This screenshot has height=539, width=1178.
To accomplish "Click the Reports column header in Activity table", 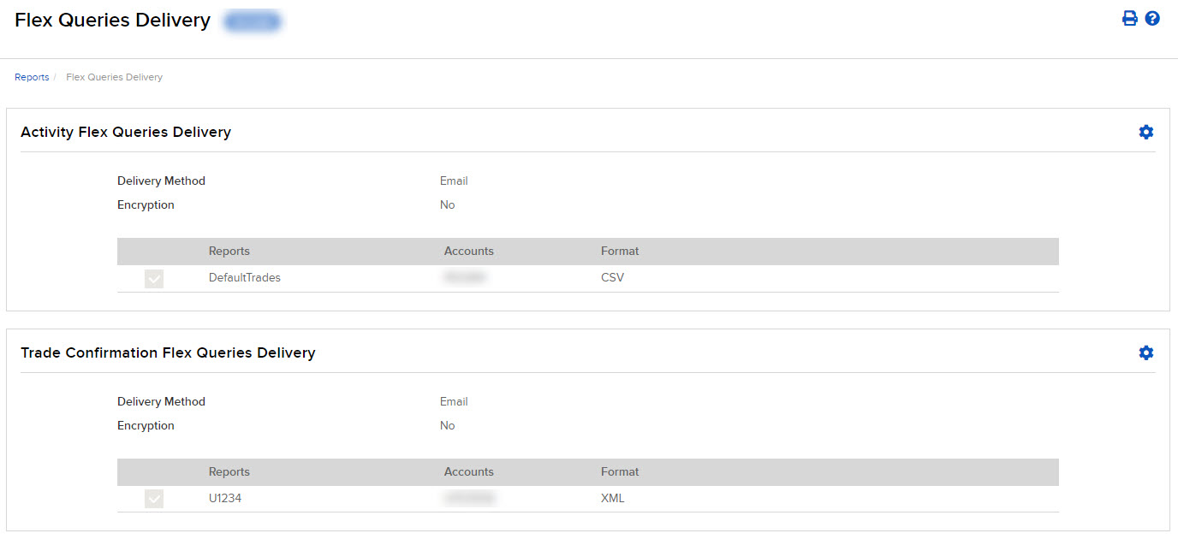I will coord(229,251).
